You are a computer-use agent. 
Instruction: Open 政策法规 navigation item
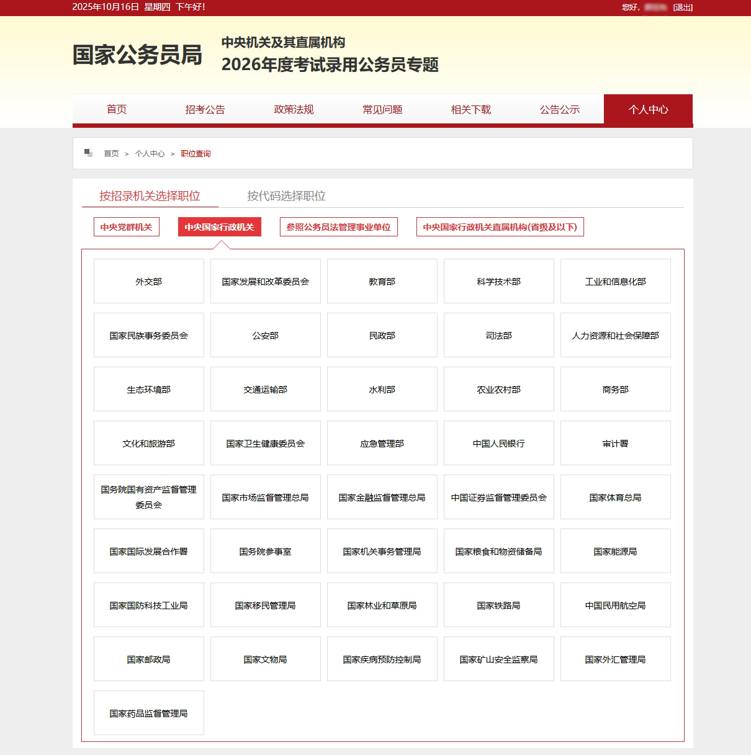pos(294,110)
